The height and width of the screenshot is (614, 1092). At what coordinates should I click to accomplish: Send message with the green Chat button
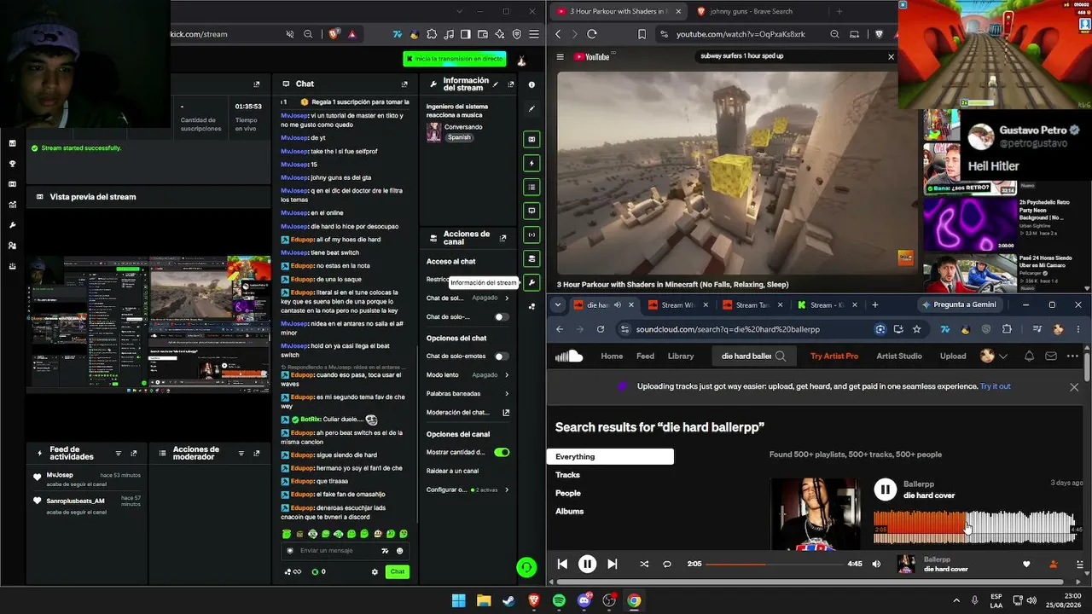click(397, 571)
